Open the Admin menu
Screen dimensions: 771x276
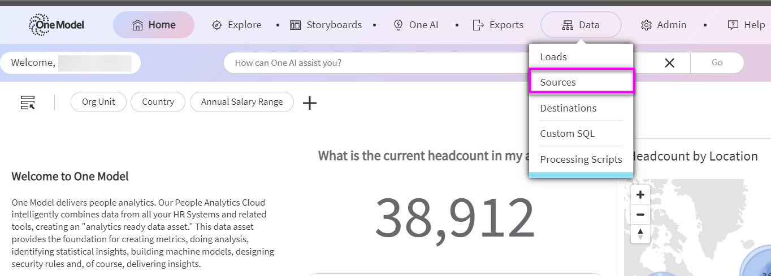(664, 25)
